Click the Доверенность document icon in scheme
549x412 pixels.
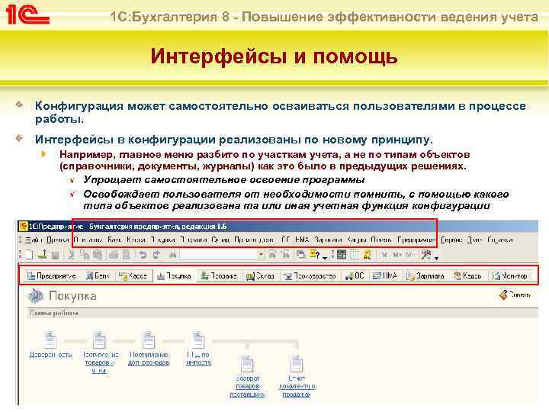pos(50,340)
